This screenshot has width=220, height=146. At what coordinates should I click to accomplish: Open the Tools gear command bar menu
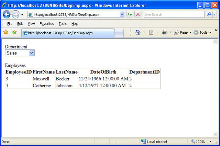(x=202, y=33)
